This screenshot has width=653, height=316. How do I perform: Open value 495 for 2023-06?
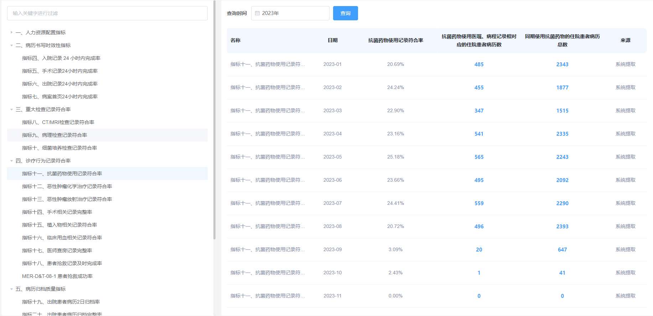(x=479, y=180)
